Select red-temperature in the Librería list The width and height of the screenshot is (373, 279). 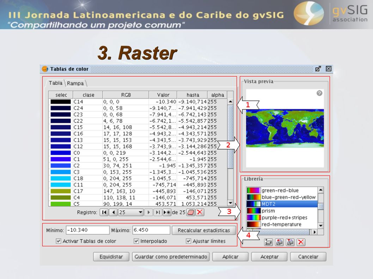[282, 224]
